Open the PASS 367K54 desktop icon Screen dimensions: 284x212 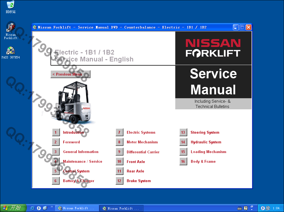click(x=11, y=51)
